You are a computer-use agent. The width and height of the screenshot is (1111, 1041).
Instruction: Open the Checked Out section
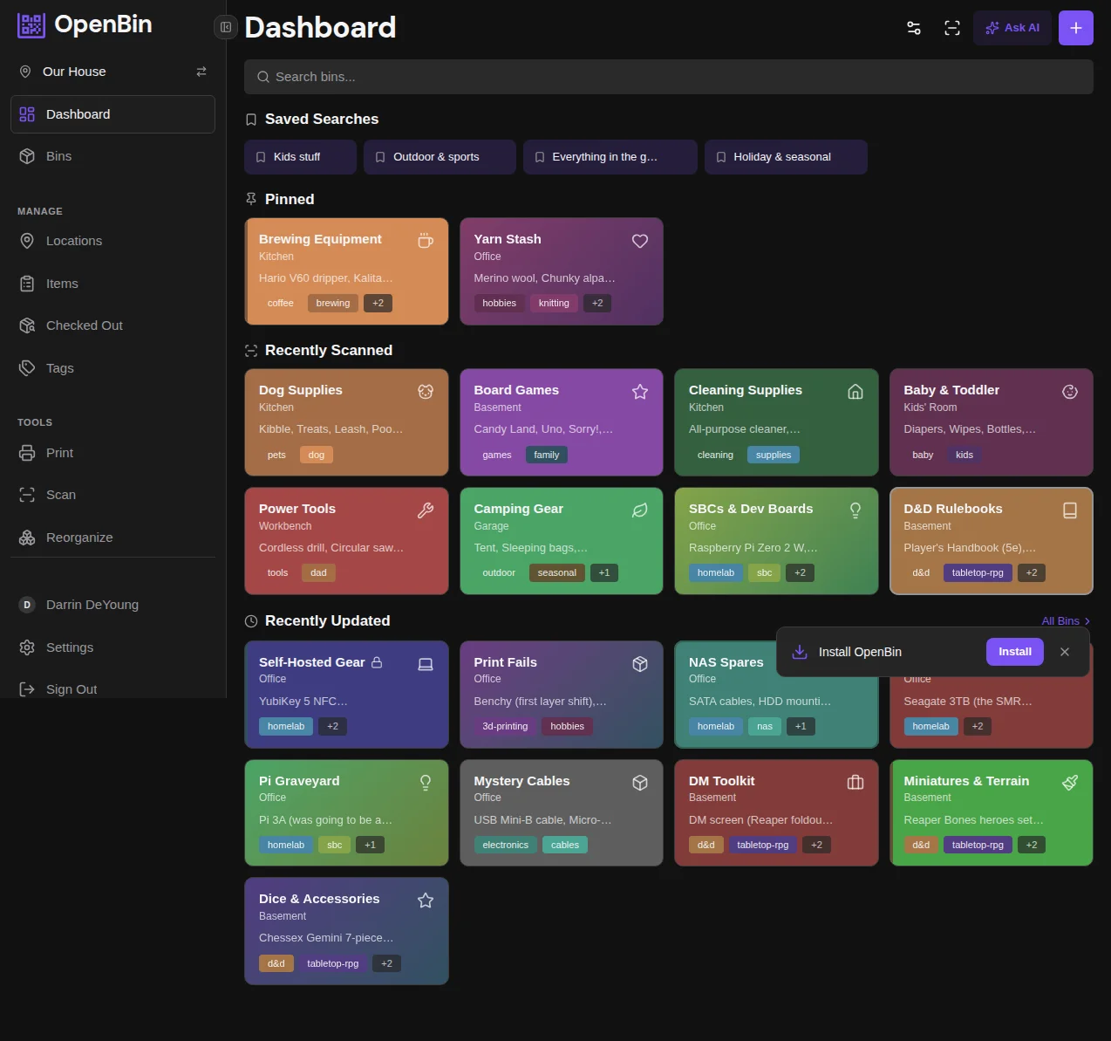pyautogui.click(x=84, y=325)
